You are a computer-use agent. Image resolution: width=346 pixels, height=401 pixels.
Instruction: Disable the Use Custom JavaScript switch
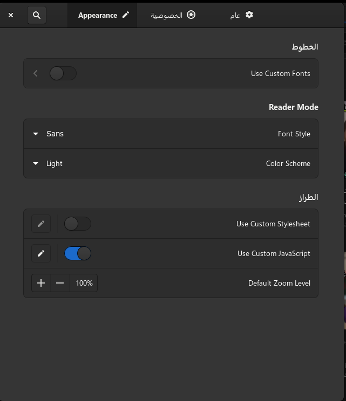(x=78, y=253)
